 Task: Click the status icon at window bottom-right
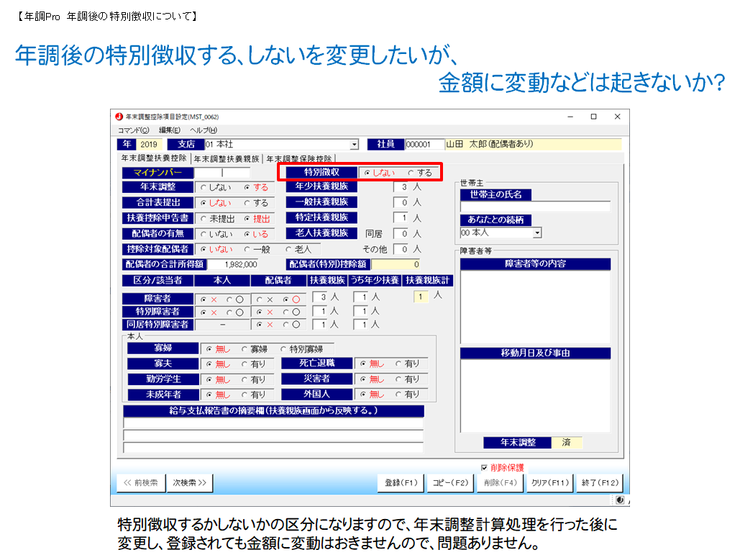[619, 500]
